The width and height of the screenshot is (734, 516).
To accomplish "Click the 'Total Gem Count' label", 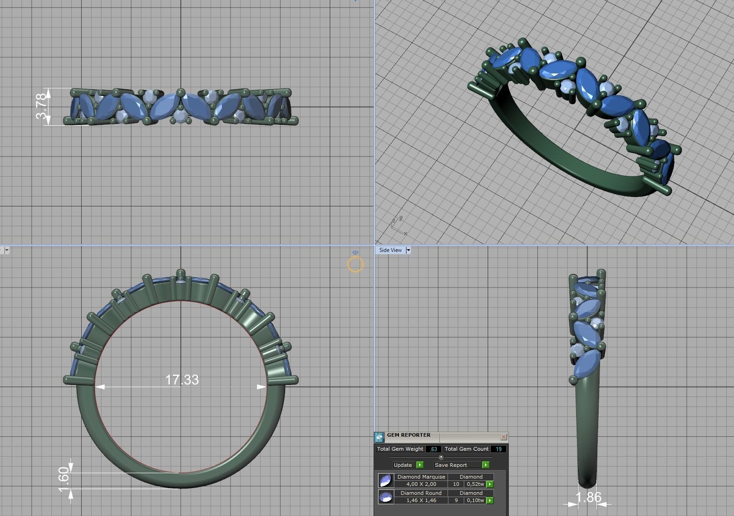I will pyautogui.click(x=466, y=449).
